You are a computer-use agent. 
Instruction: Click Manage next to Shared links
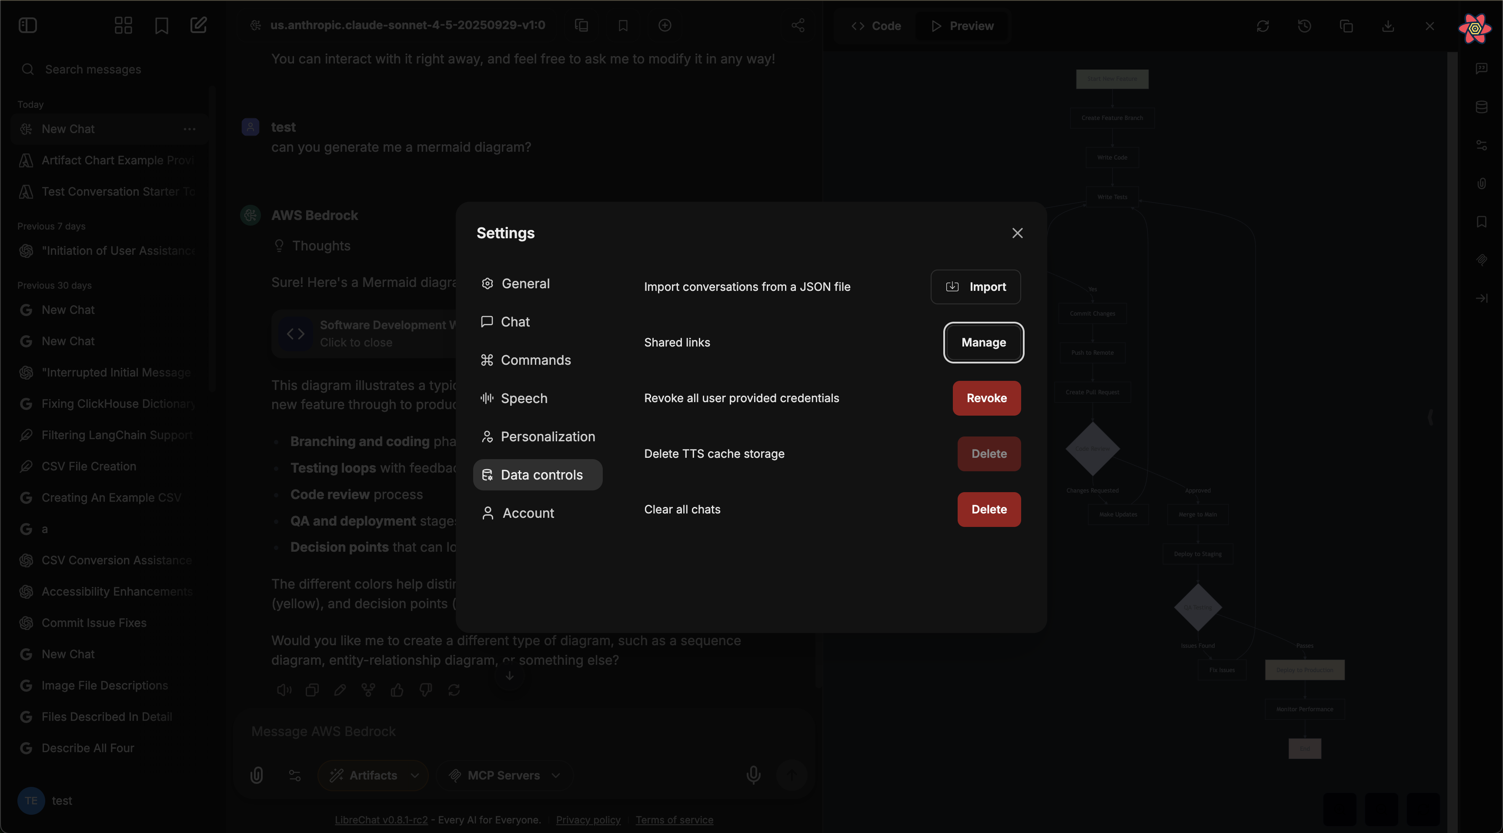click(983, 343)
